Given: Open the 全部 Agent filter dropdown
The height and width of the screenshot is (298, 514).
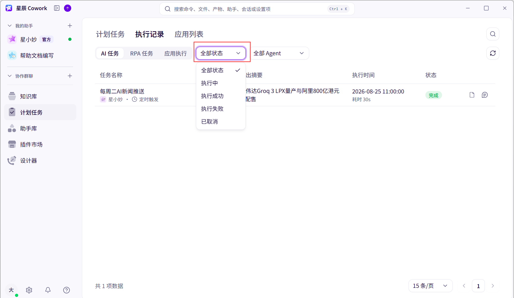Looking at the screenshot, I should click(x=279, y=53).
